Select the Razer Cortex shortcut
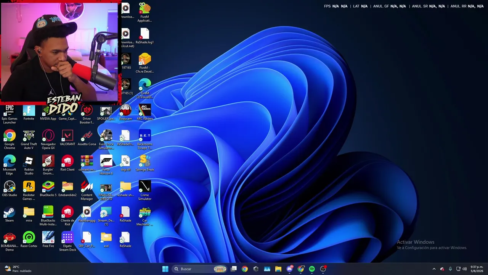 point(29,240)
